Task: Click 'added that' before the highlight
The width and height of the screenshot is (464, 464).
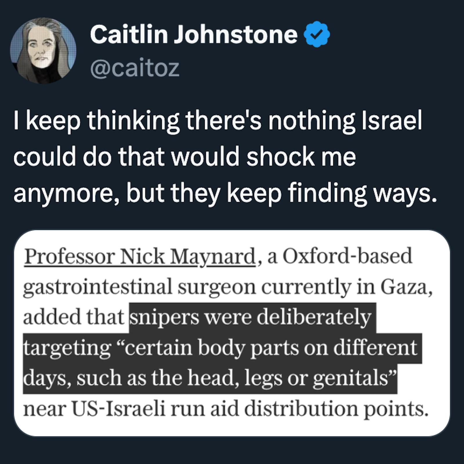Action: (x=74, y=318)
